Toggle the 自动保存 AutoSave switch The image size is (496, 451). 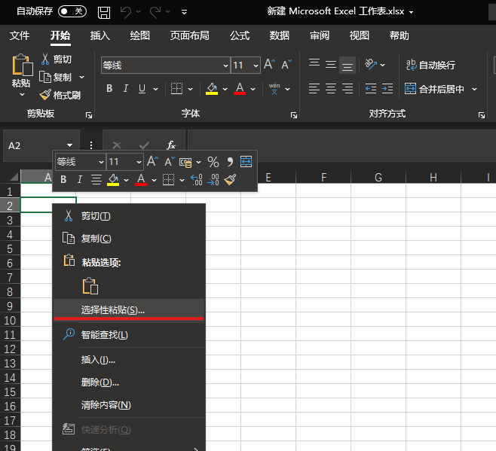pos(72,12)
